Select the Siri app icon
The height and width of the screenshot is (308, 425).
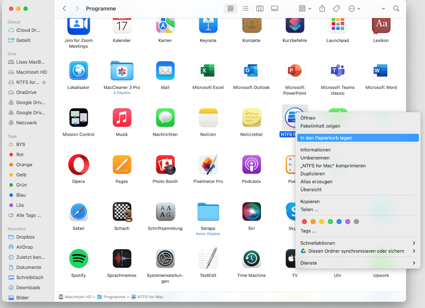pos(251,212)
